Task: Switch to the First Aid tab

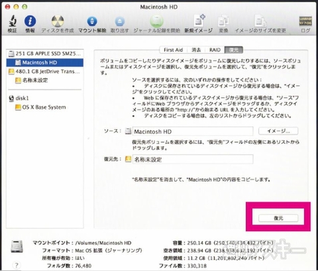Action: coord(173,50)
